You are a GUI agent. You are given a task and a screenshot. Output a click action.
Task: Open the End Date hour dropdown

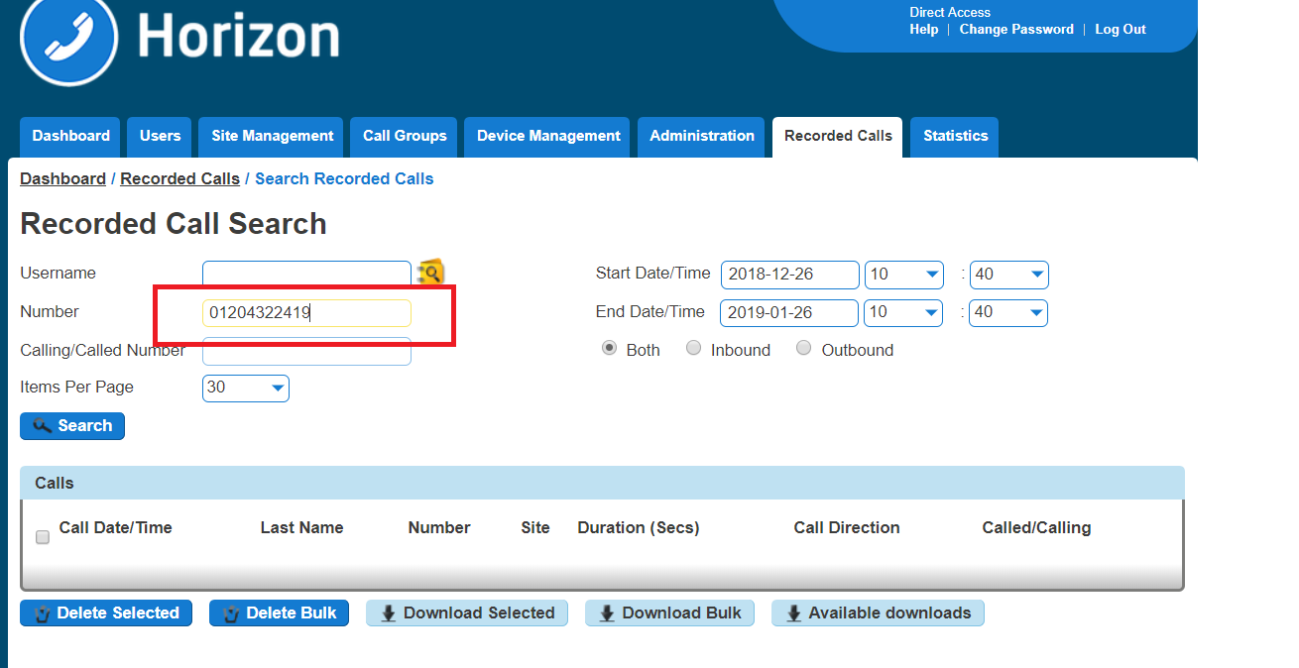[904, 313]
